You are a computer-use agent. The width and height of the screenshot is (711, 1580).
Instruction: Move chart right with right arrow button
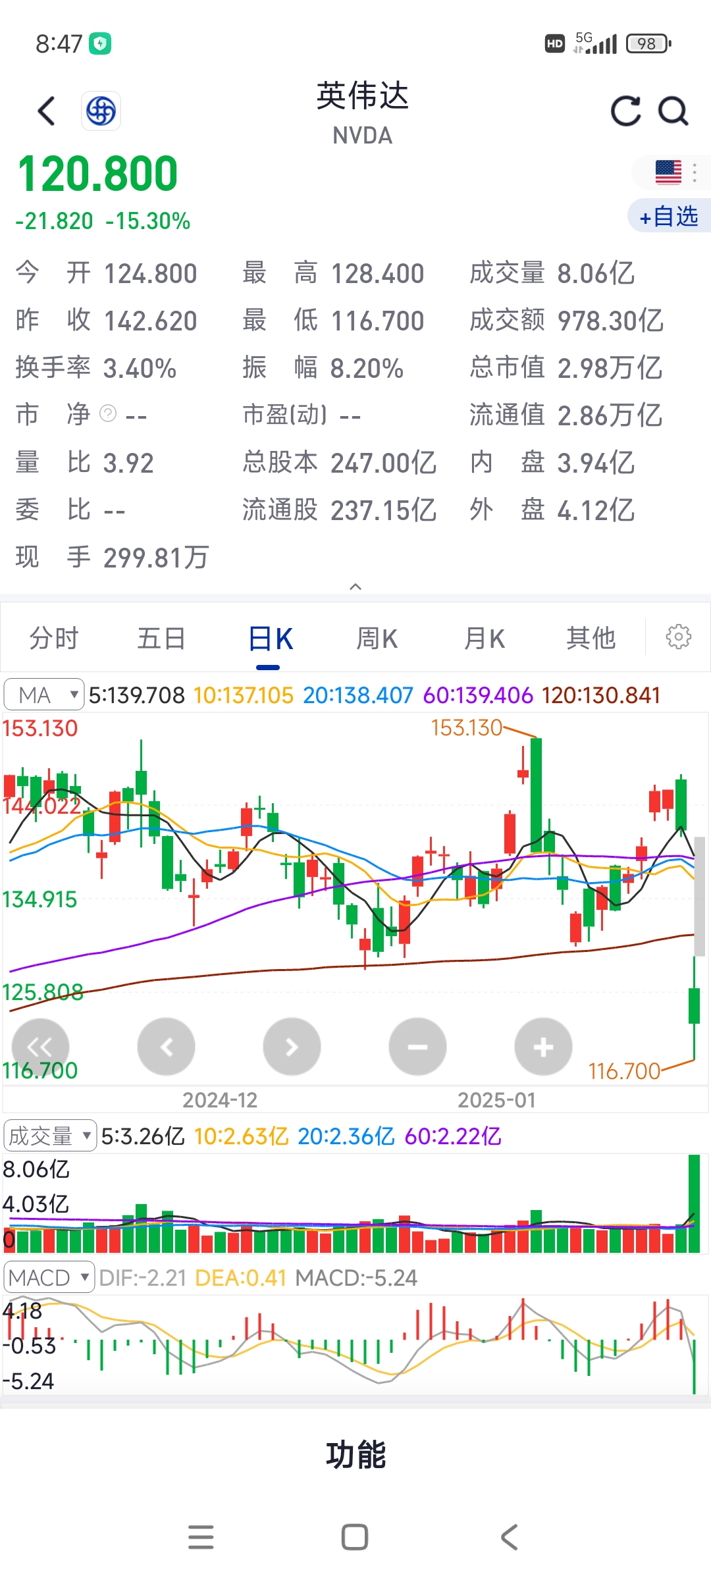point(292,1047)
